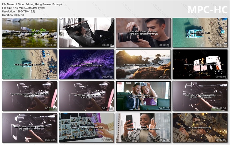This screenshot has height=145, width=230.
Task: Select the camcorder thumbnail at 00:01:45
Action: (30, 128)
